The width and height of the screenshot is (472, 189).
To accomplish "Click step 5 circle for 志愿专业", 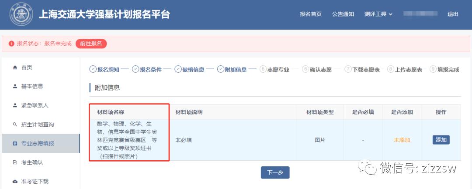I will pos(263,69).
